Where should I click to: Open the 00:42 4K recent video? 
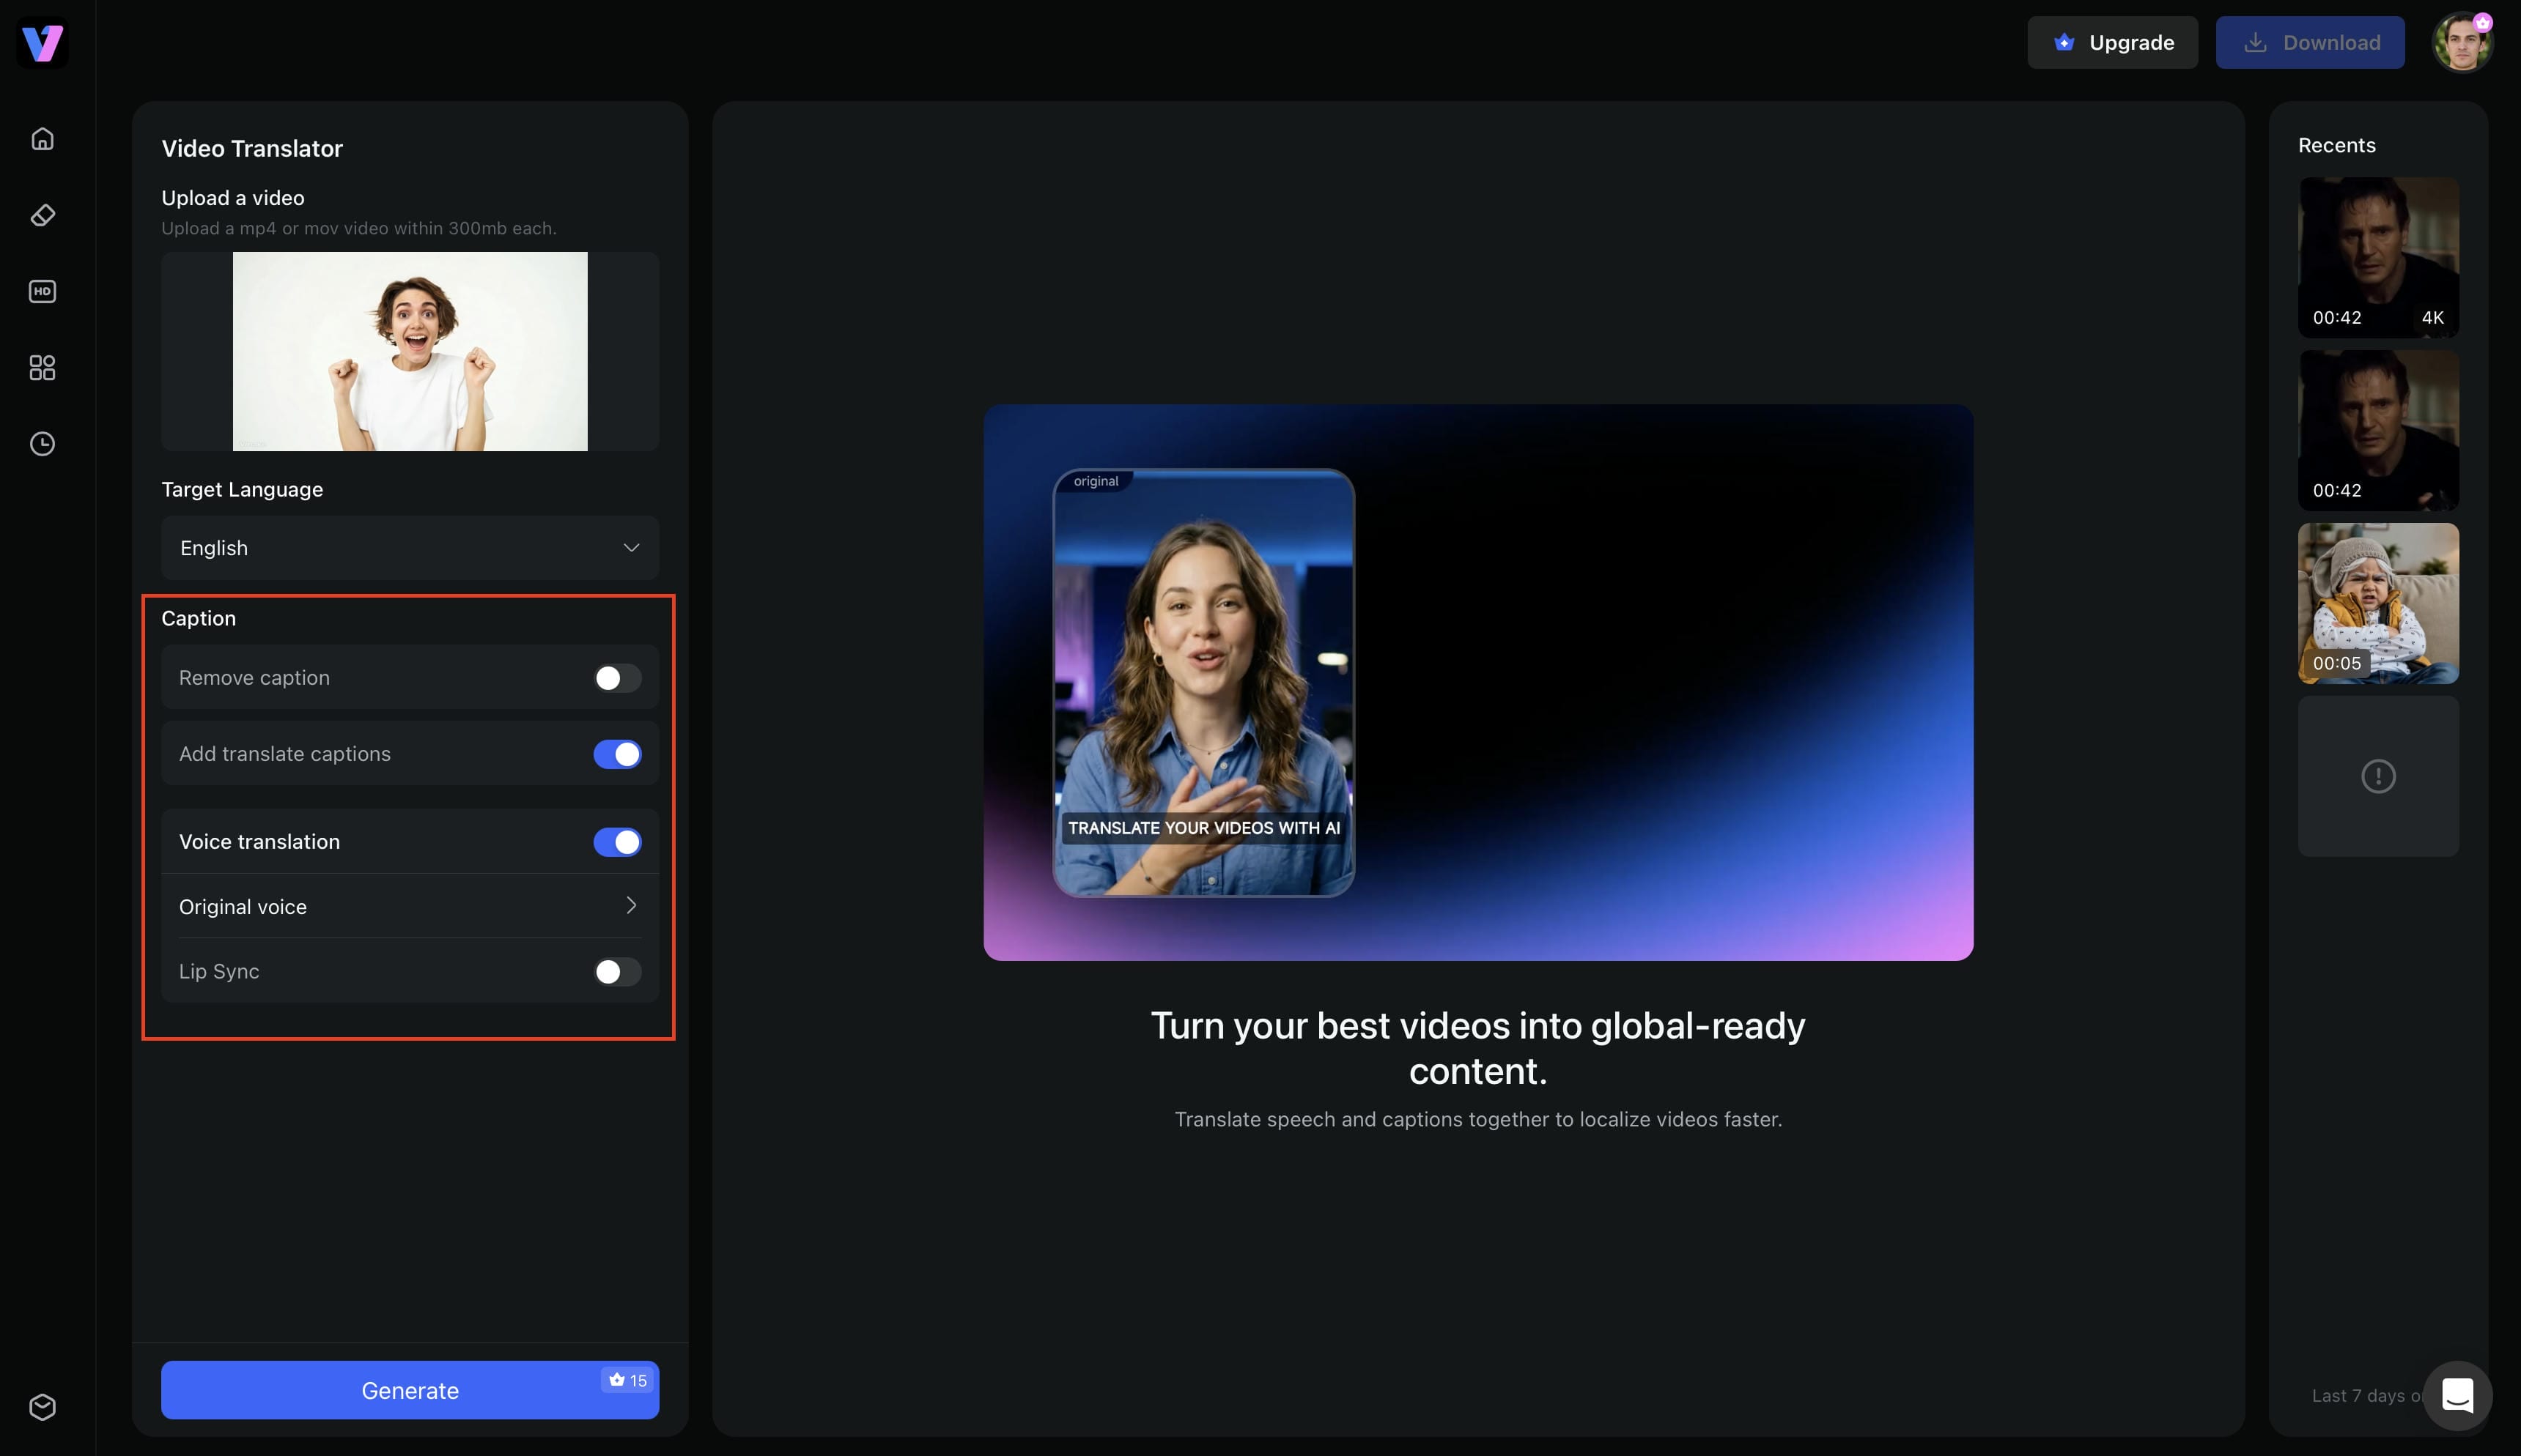(x=2378, y=257)
